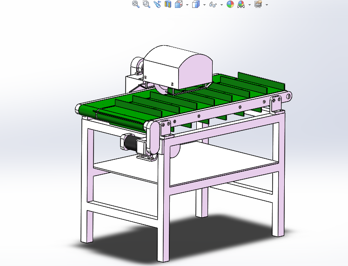Click the Display Style cube icon

(x=195, y=4)
